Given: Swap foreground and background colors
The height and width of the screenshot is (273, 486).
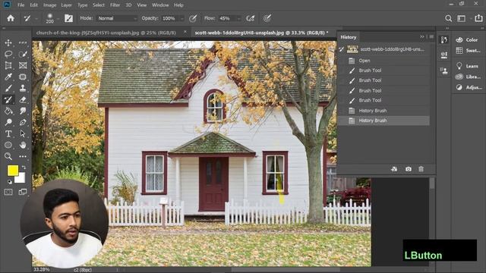Looking at the screenshot, I should tap(24, 168).
